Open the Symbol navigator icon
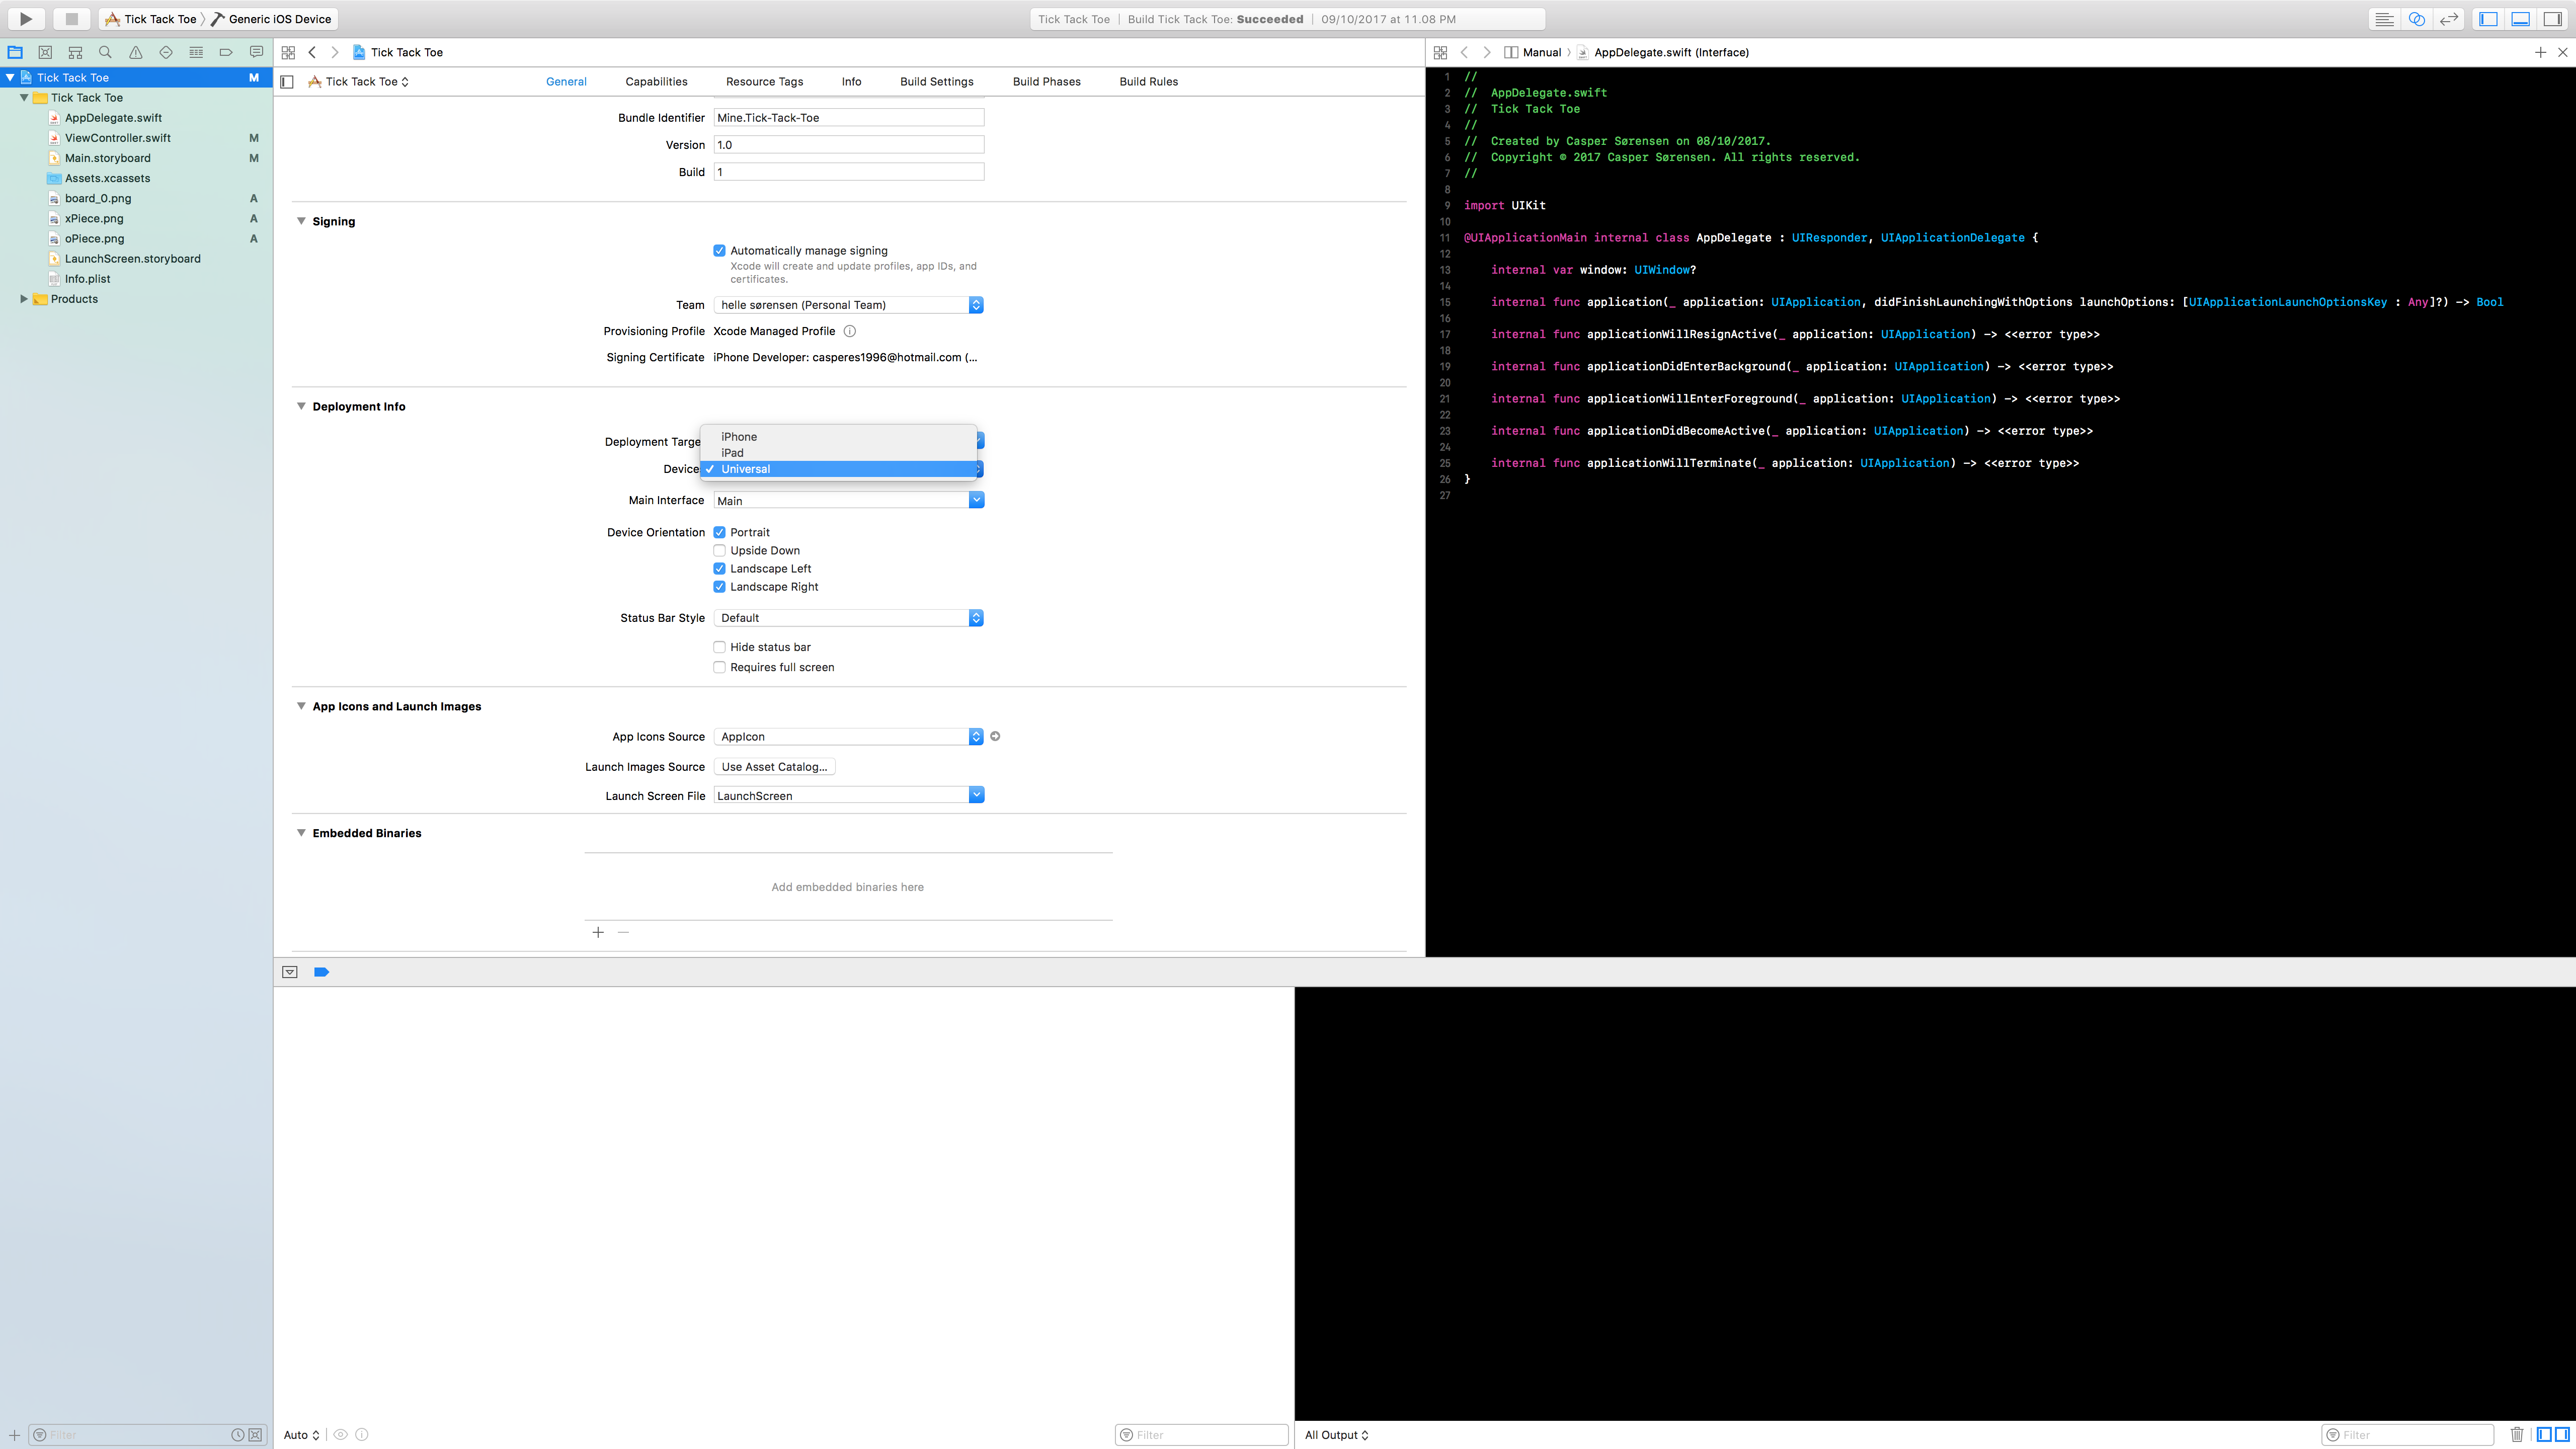Viewport: 2576px width, 1449px height. coord(75,52)
